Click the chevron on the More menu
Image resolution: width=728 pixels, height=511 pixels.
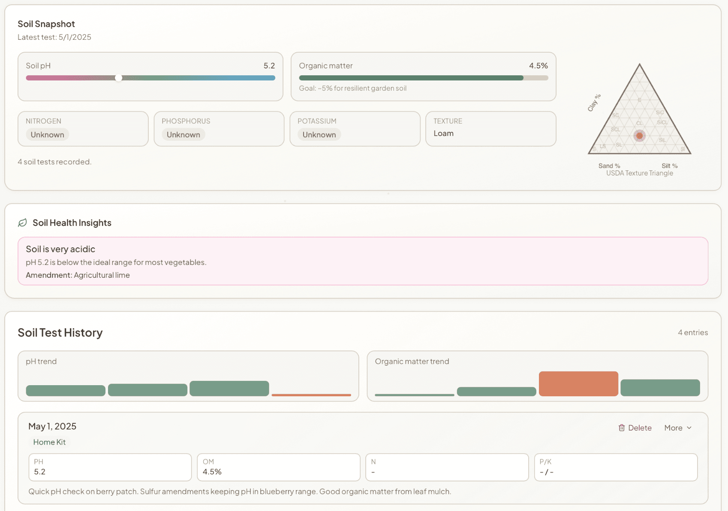(x=690, y=428)
